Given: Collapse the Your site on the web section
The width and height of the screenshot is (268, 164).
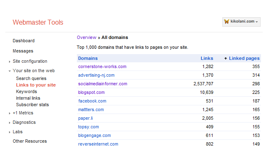Looking at the screenshot, I should (9, 71).
